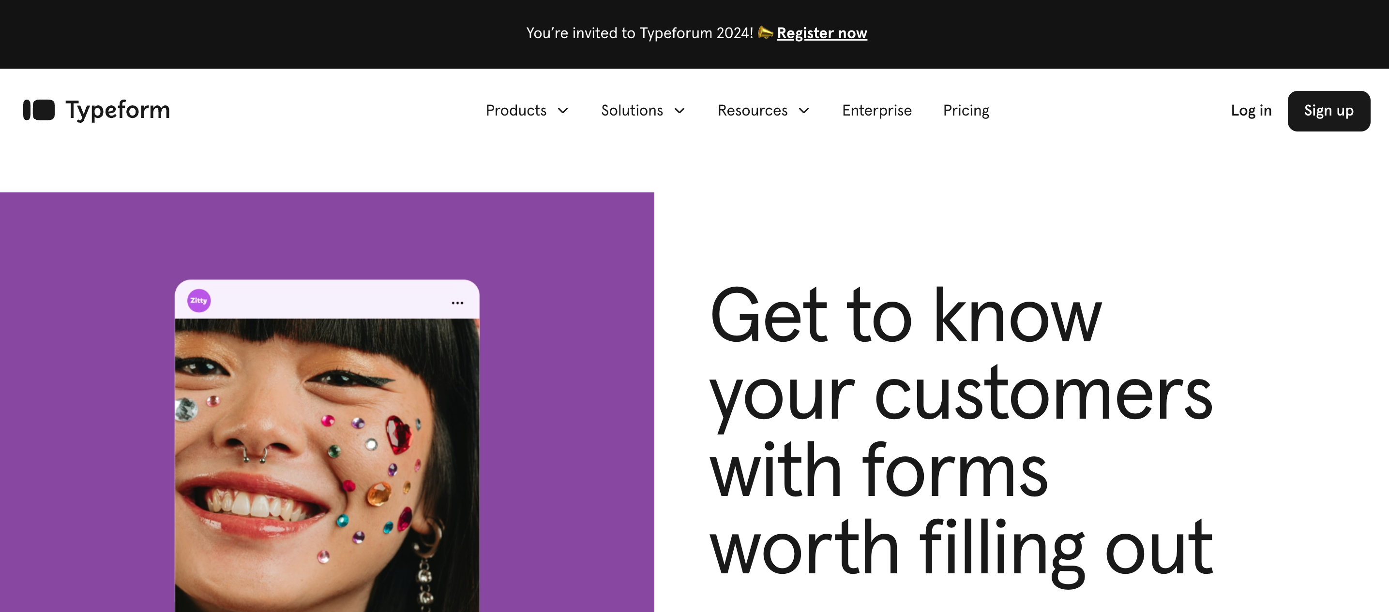Expand the Products chevron arrow

[563, 111]
